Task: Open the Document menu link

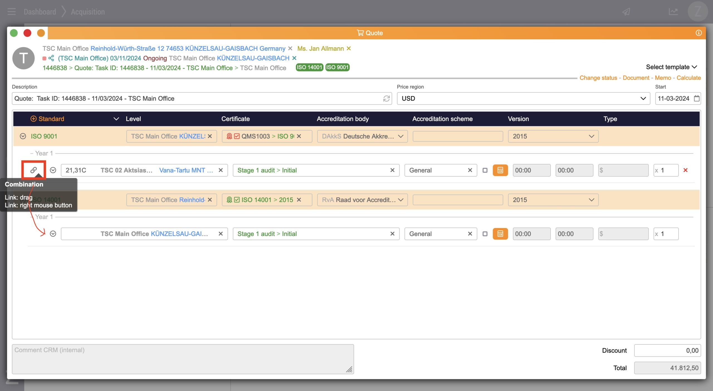Action: (636, 78)
